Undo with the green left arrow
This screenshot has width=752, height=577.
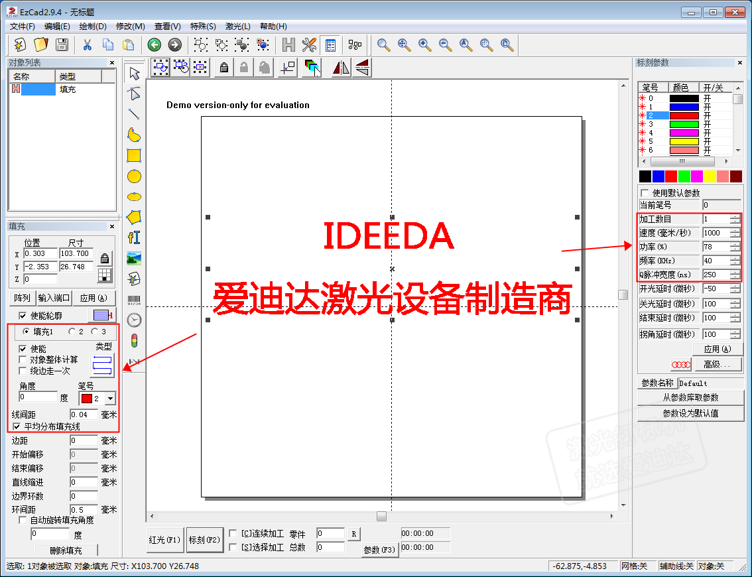pyautogui.click(x=154, y=45)
